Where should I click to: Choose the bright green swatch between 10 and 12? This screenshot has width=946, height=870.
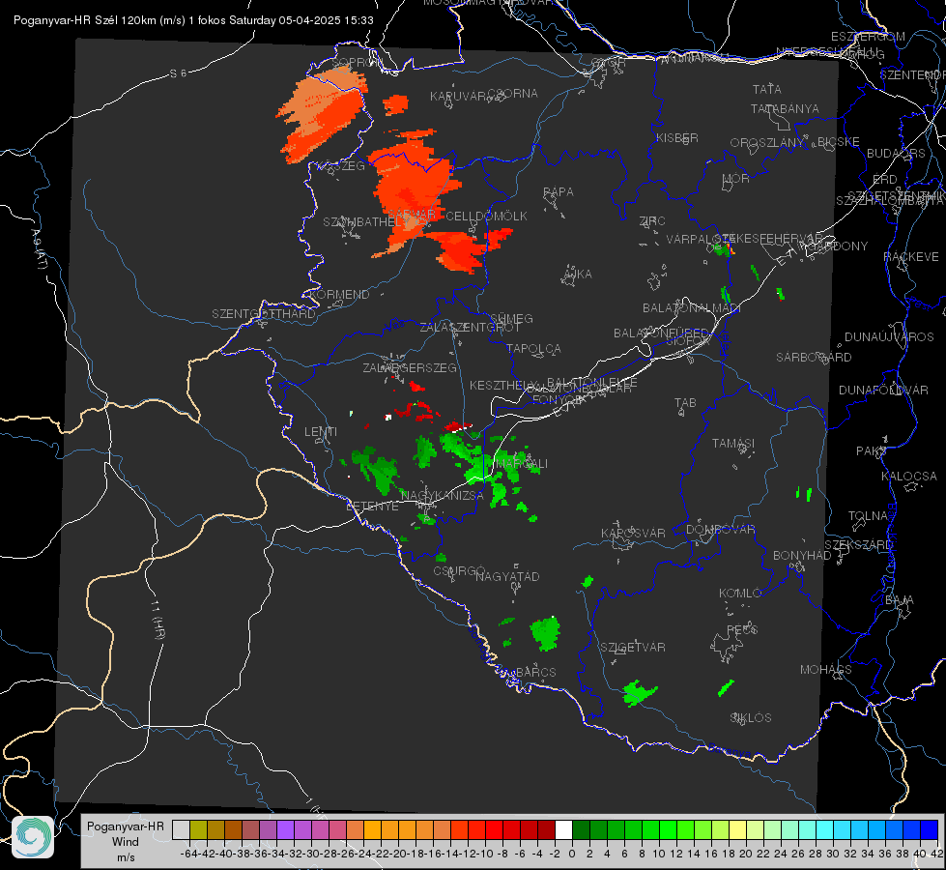(x=668, y=829)
